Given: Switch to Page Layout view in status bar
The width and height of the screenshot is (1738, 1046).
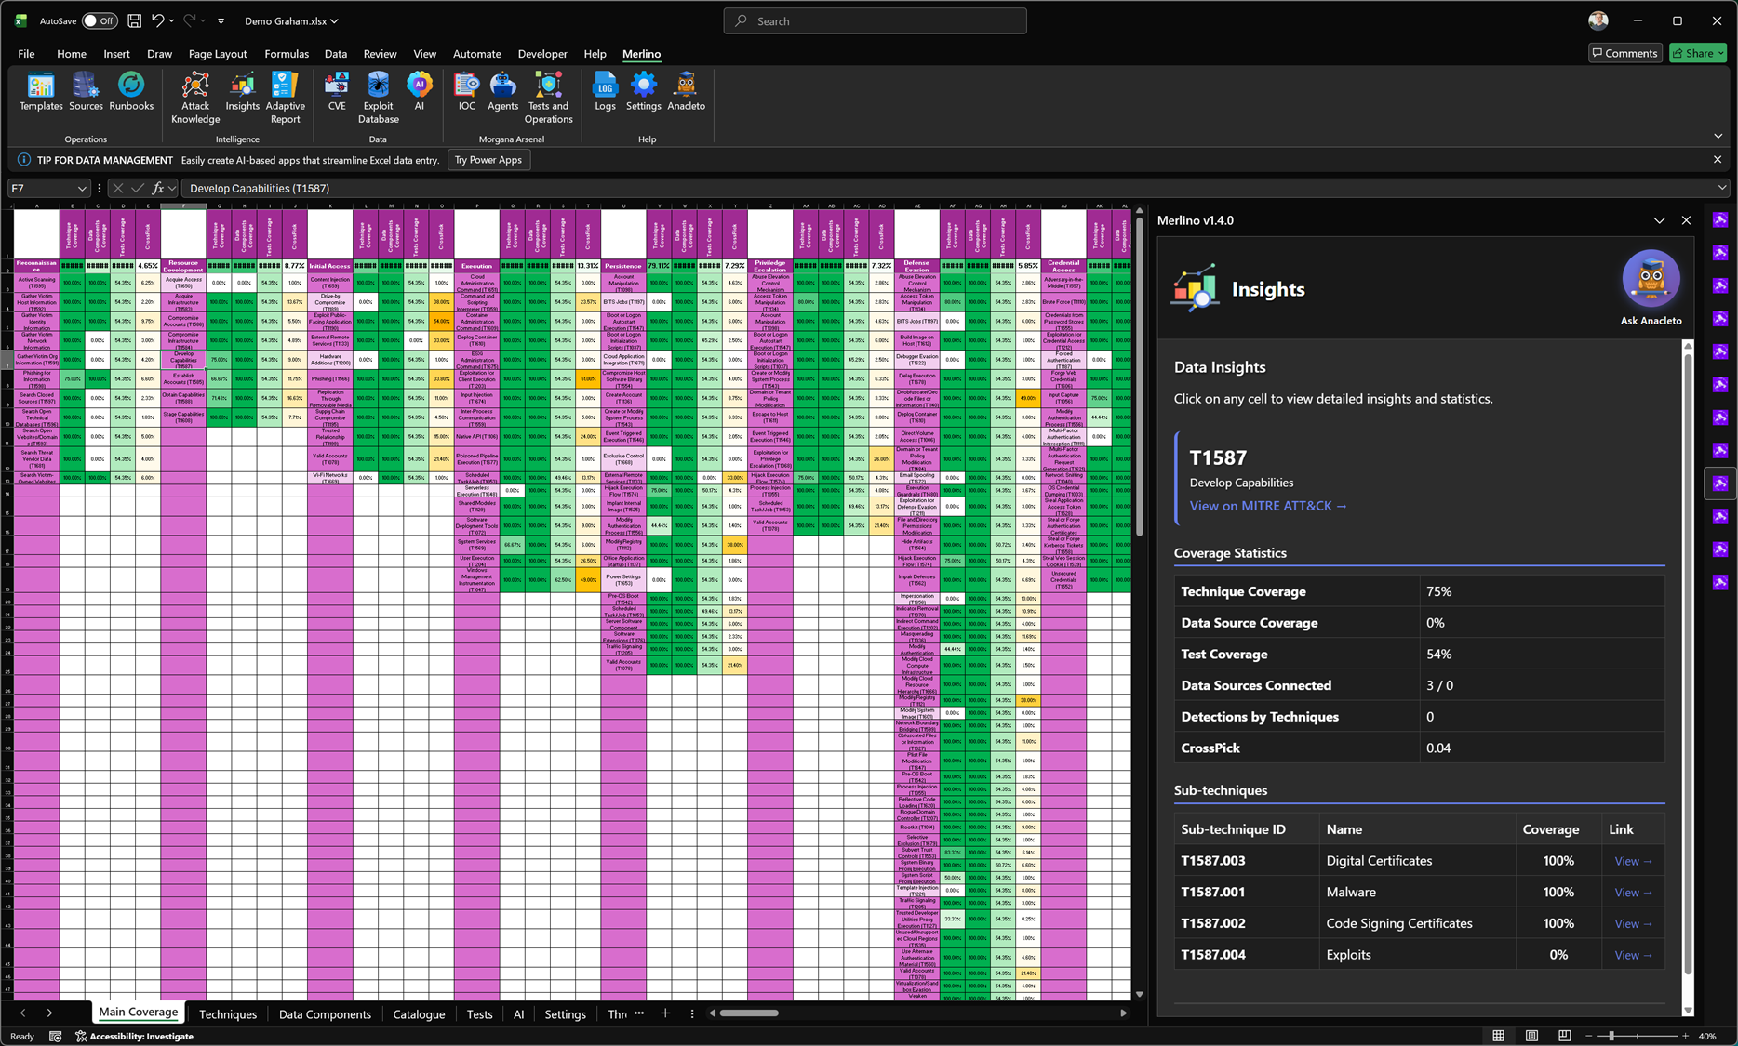Looking at the screenshot, I should pos(1531,1036).
